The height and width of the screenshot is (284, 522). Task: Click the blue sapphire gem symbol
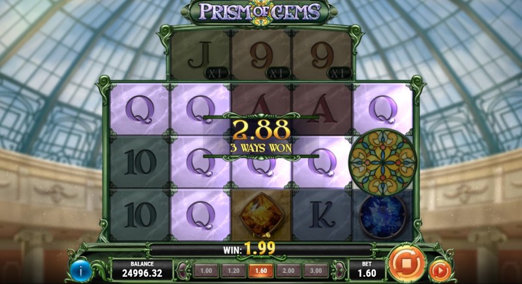point(382,216)
